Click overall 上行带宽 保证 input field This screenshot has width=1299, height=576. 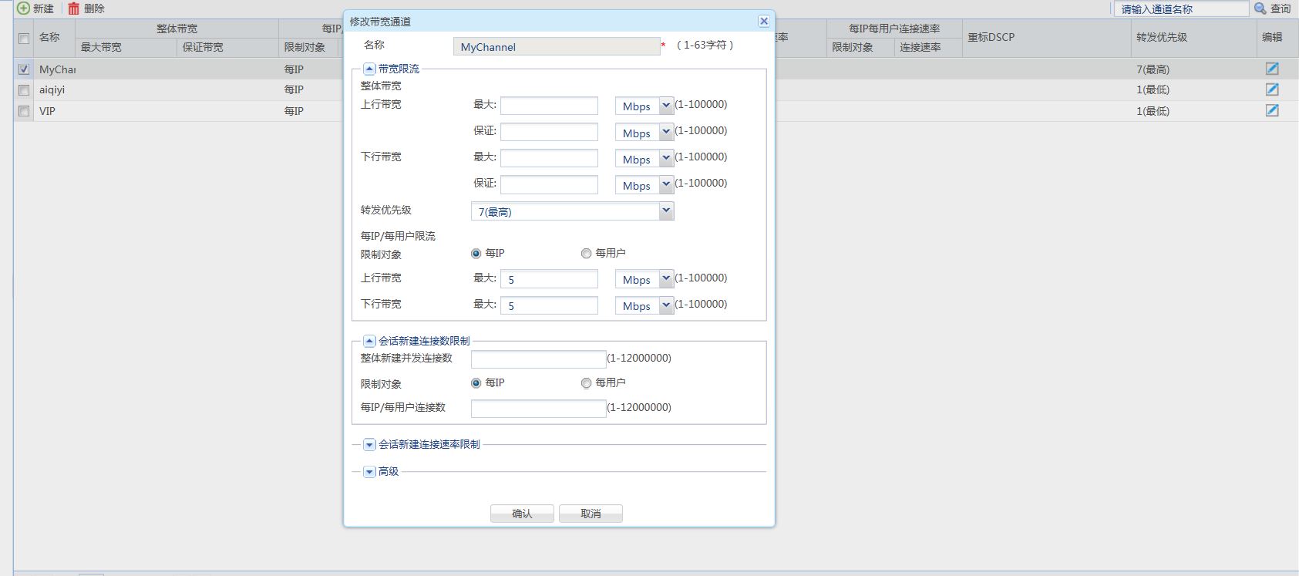pyautogui.click(x=549, y=132)
